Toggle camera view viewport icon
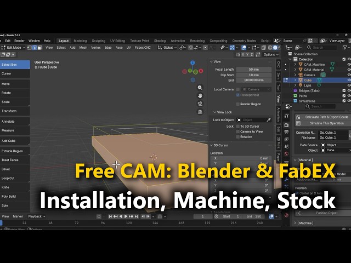 pos(200,104)
